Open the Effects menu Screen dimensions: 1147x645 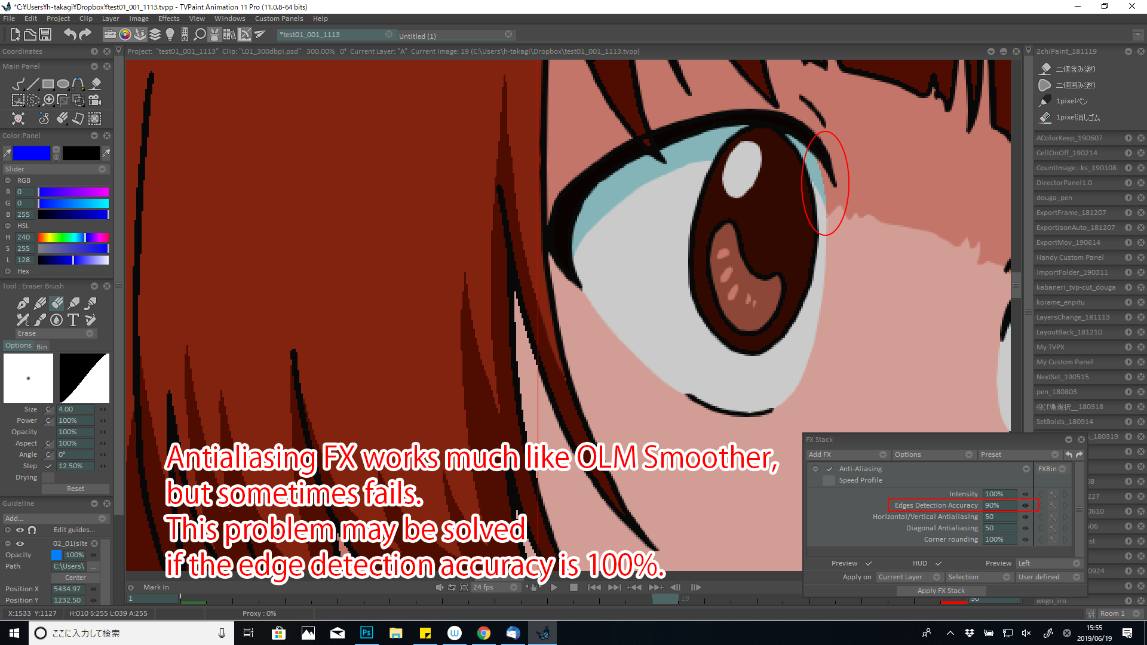pos(168,19)
